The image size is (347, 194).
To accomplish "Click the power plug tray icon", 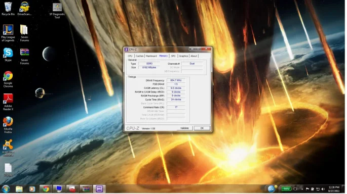I will coord(295,189).
